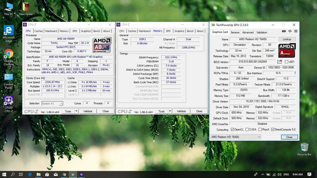Open the volume control in system tray

click(x=280, y=174)
